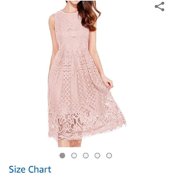Screen dimensions: 171x182
Task: Click the middle empty carousel dot
Action: [x=86, y=155]
